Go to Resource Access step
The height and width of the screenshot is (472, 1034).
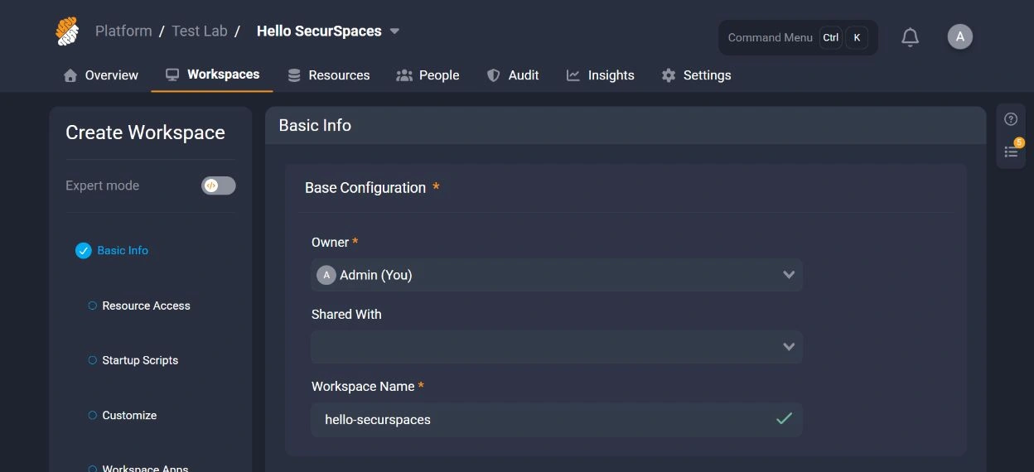pyautogui.click(x=139, y=306)
